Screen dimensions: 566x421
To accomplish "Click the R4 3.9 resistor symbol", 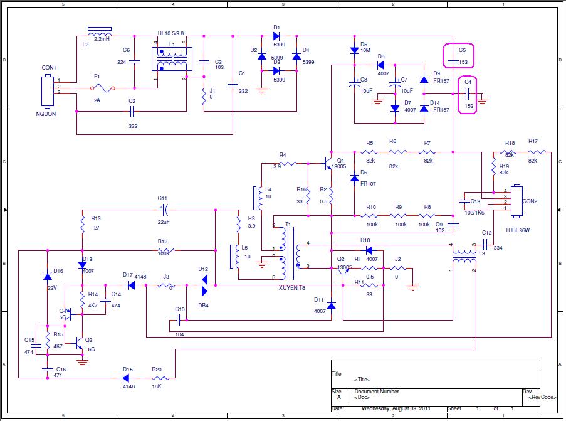I will pyautogui.click(x=288, y=163).
